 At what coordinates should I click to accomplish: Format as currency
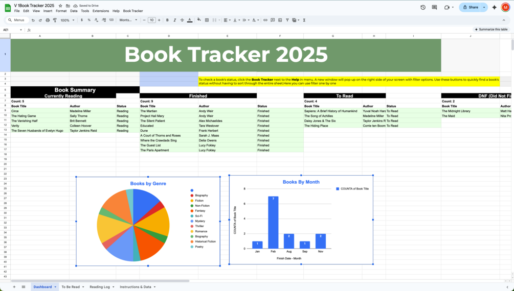[x=82, y=20]
